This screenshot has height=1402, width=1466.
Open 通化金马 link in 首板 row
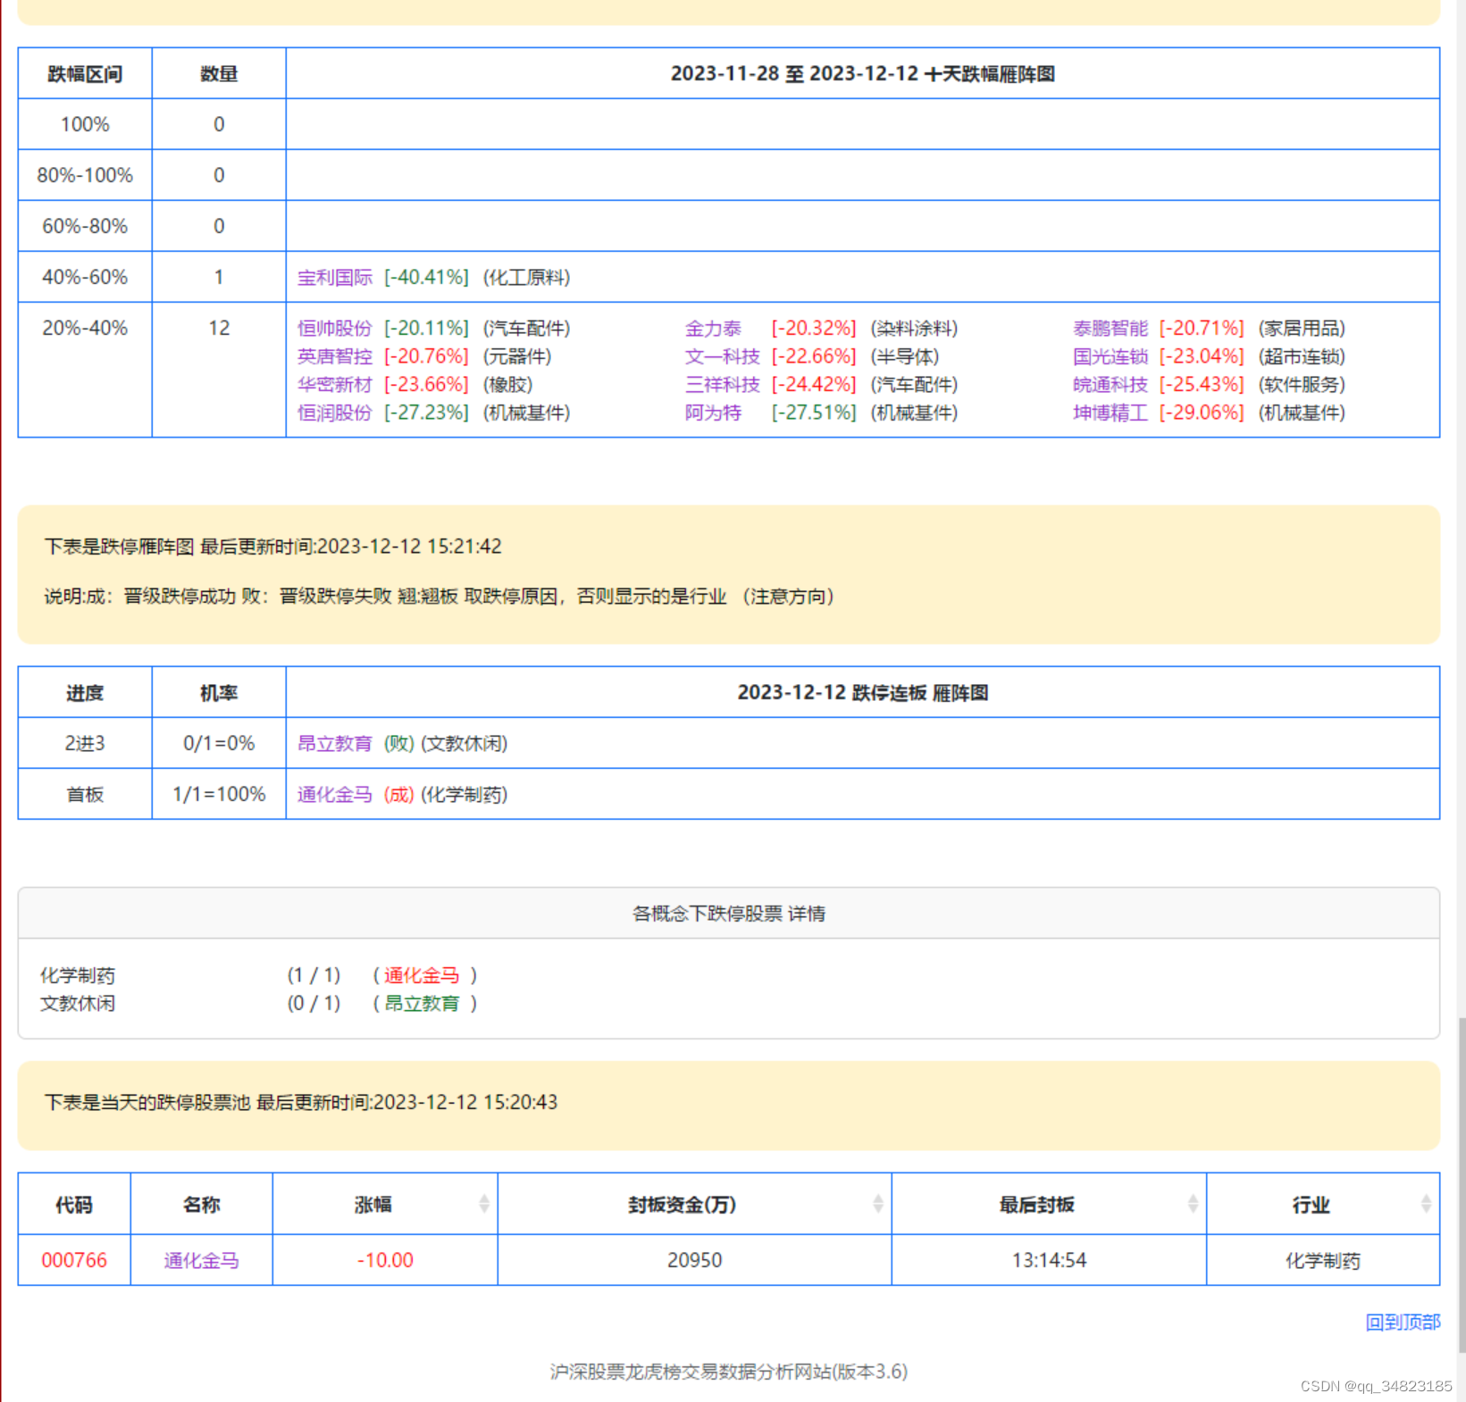334,795
